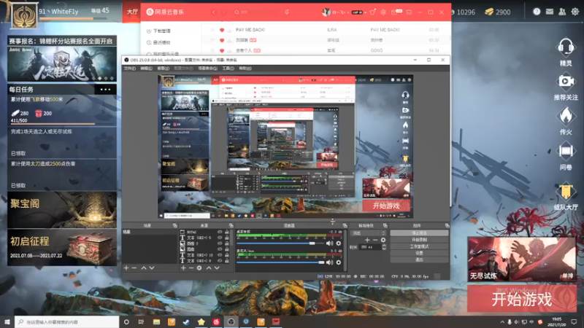The width and height of the screenshot is (584, 328).
Task: Open the 组队大厅 team lobby icon
Action: (566, 192)
